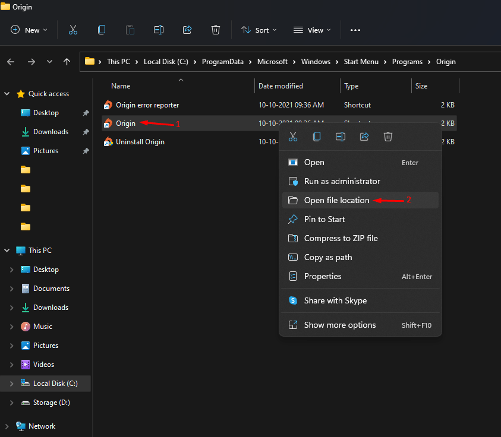This screenshot has height=437, width=501.
Task: Choose Open file location
Action: pyautogui.click(x=360, y=200)
